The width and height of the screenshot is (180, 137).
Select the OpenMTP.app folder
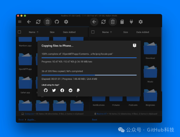point(25,62)
